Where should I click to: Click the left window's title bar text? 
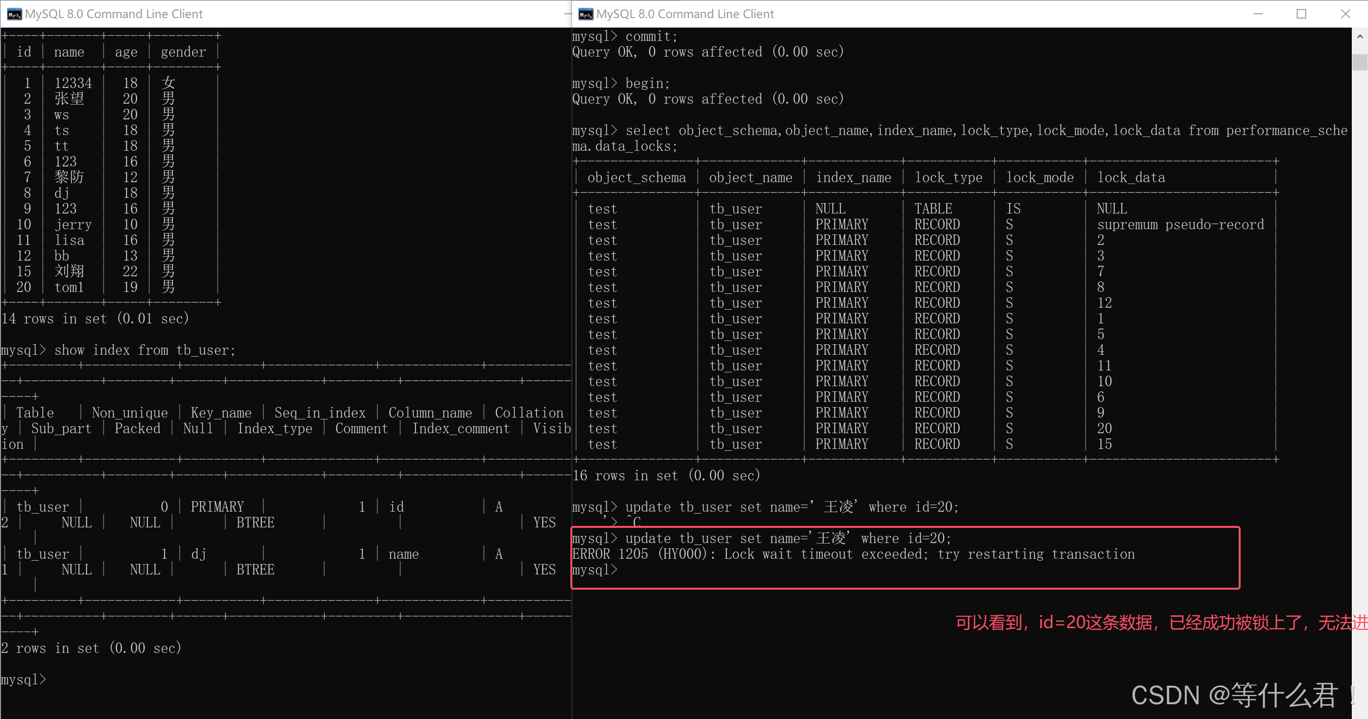(x=114, y=14)
